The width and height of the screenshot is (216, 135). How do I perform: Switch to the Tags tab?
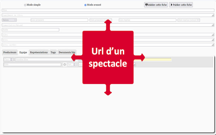[x=53, y=53]
